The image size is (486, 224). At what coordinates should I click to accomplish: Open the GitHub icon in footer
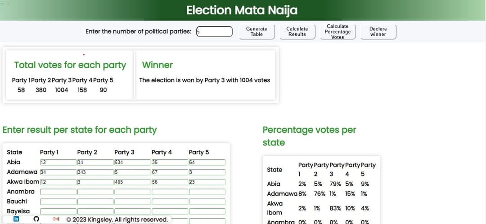[36, 219]
